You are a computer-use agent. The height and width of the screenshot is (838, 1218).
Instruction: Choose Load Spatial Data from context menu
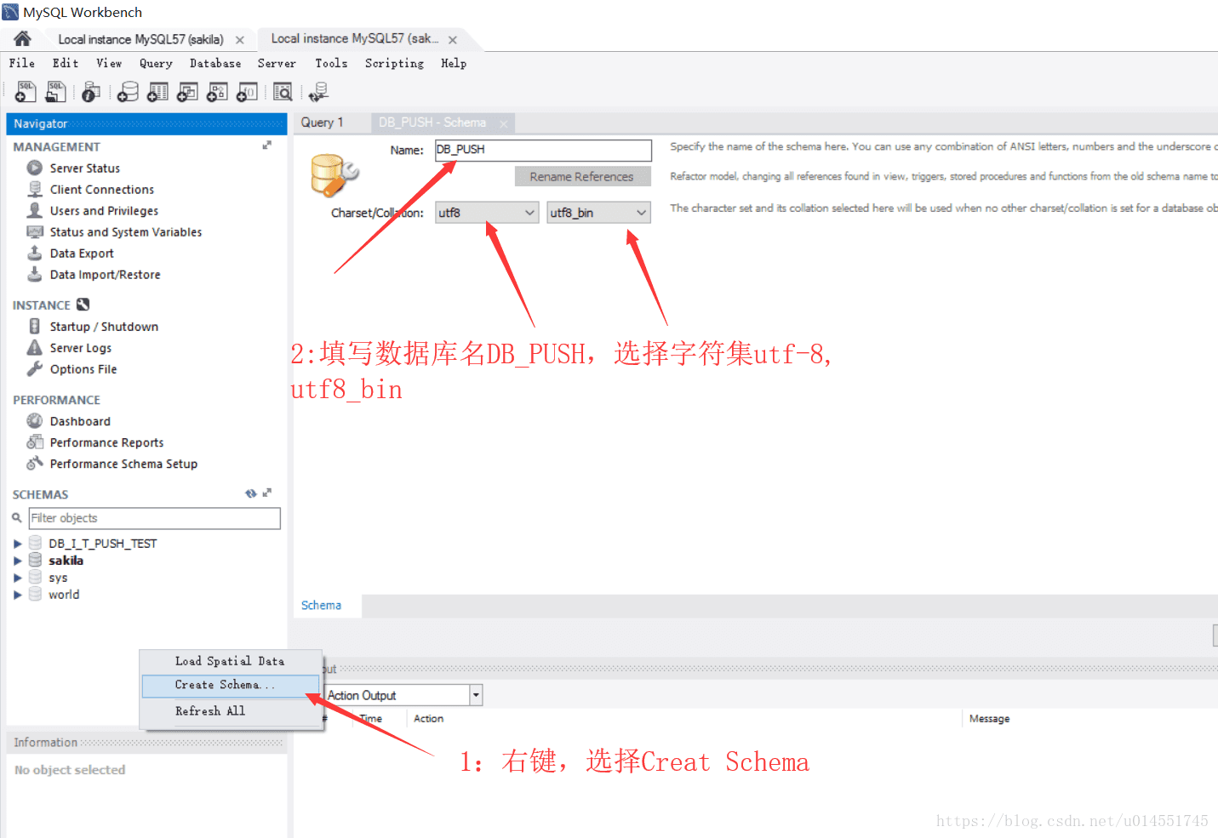click(x=230, y=661)
